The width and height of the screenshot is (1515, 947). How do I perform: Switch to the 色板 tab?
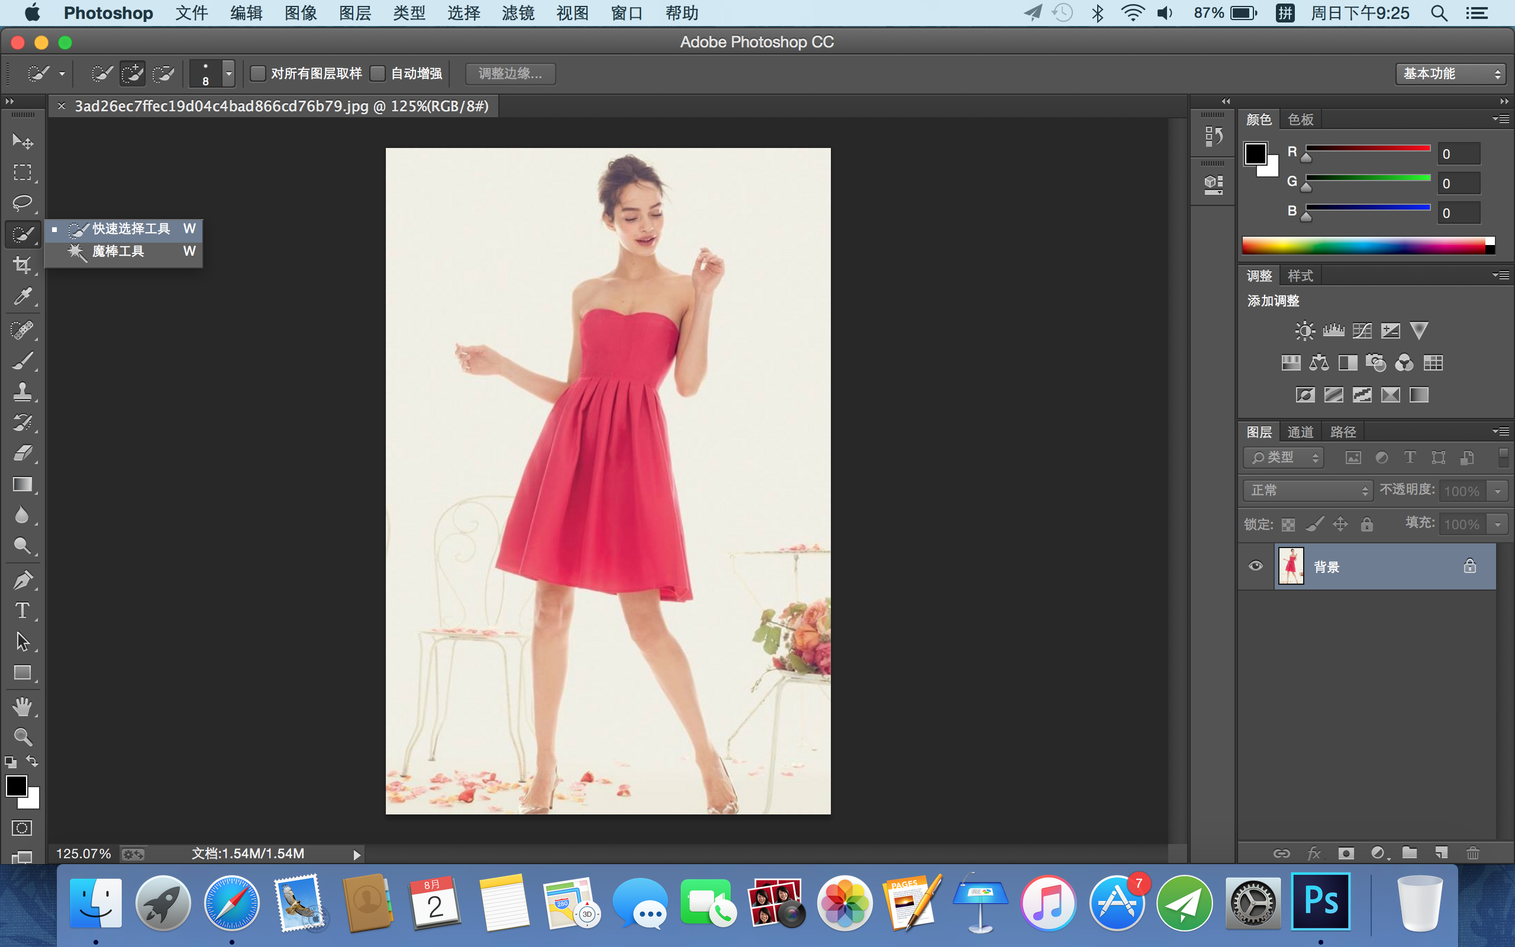tap(1300, 119)
